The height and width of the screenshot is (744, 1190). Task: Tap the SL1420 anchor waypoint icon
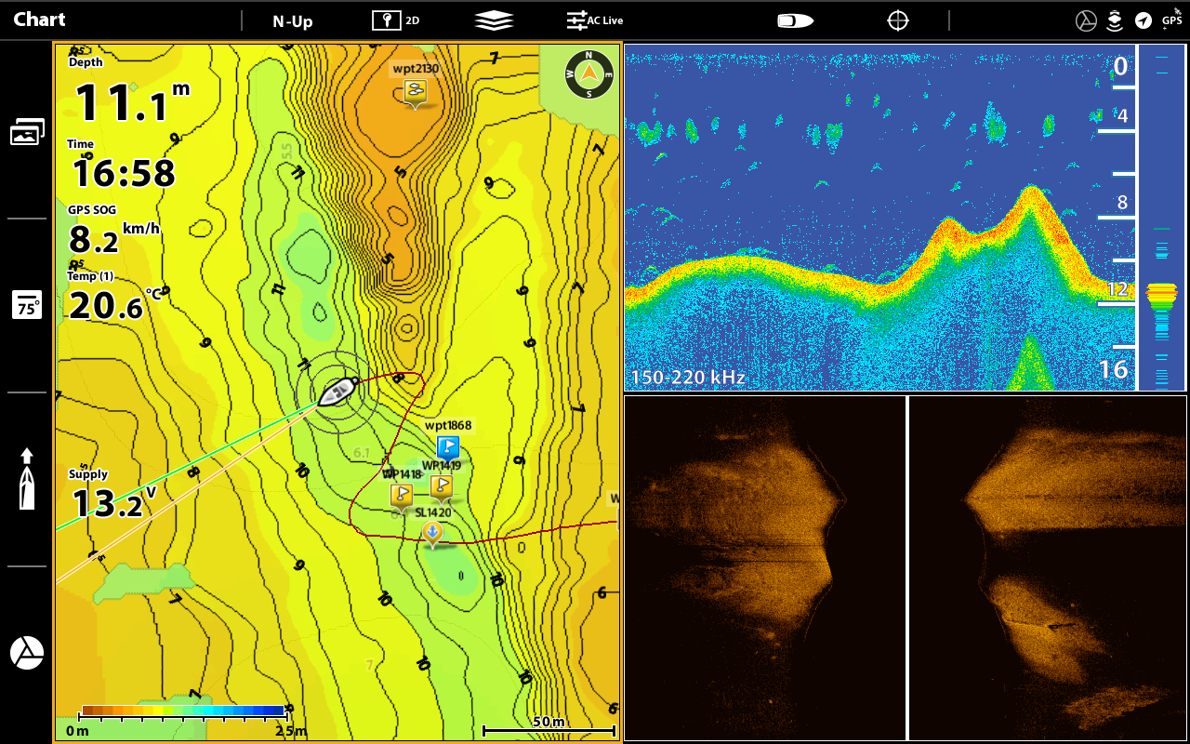pyautogui.click(x=431, y=533)
